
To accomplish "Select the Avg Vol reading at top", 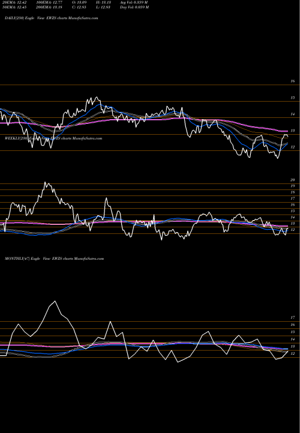I will coord(134,2).
